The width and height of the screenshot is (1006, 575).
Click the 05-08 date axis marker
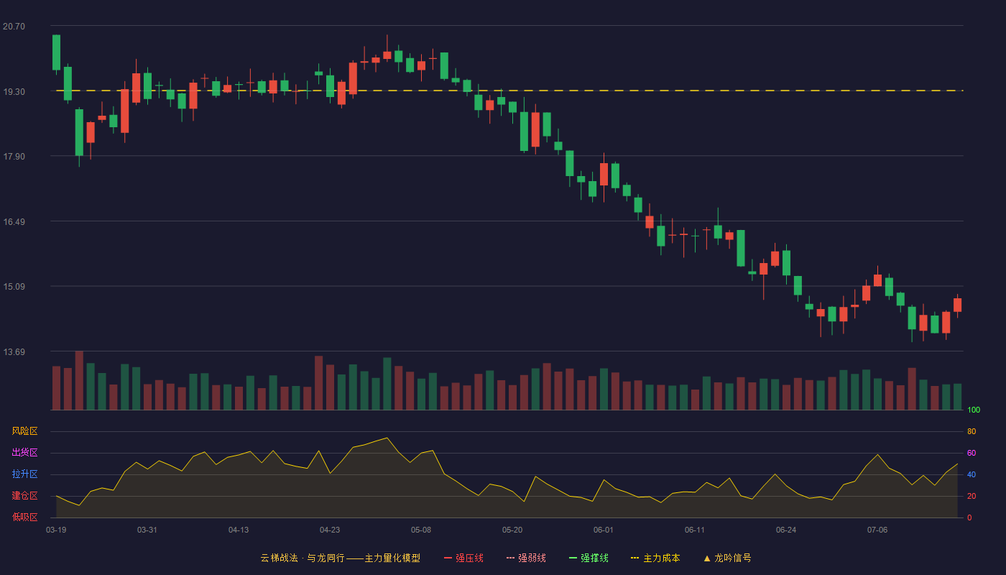(x=421, y=530)
